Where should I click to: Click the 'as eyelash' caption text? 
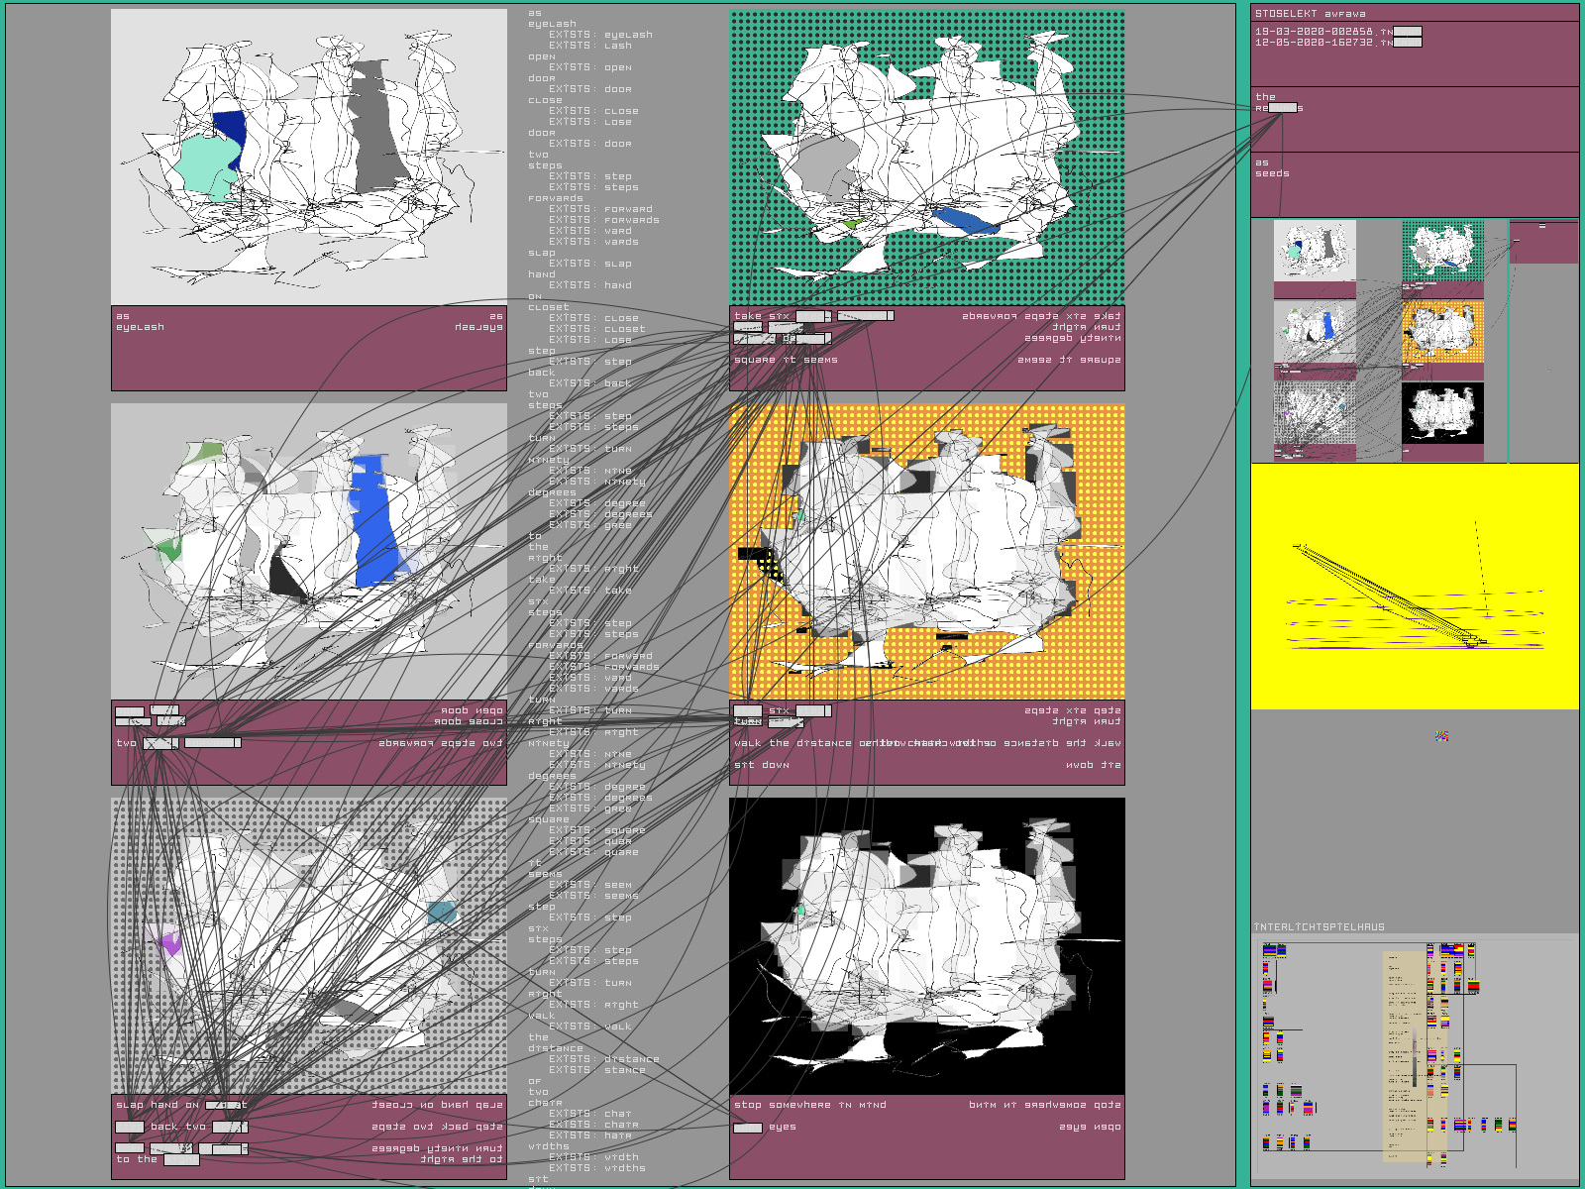140,322
